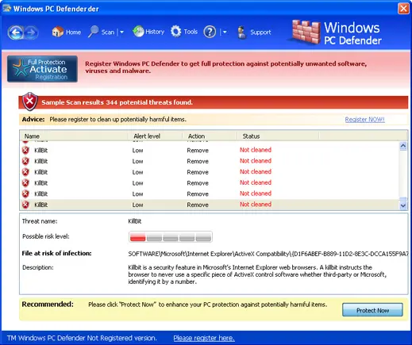Expand the Help dropdown arrow
The image size is (412, 345).
[225, 33]
